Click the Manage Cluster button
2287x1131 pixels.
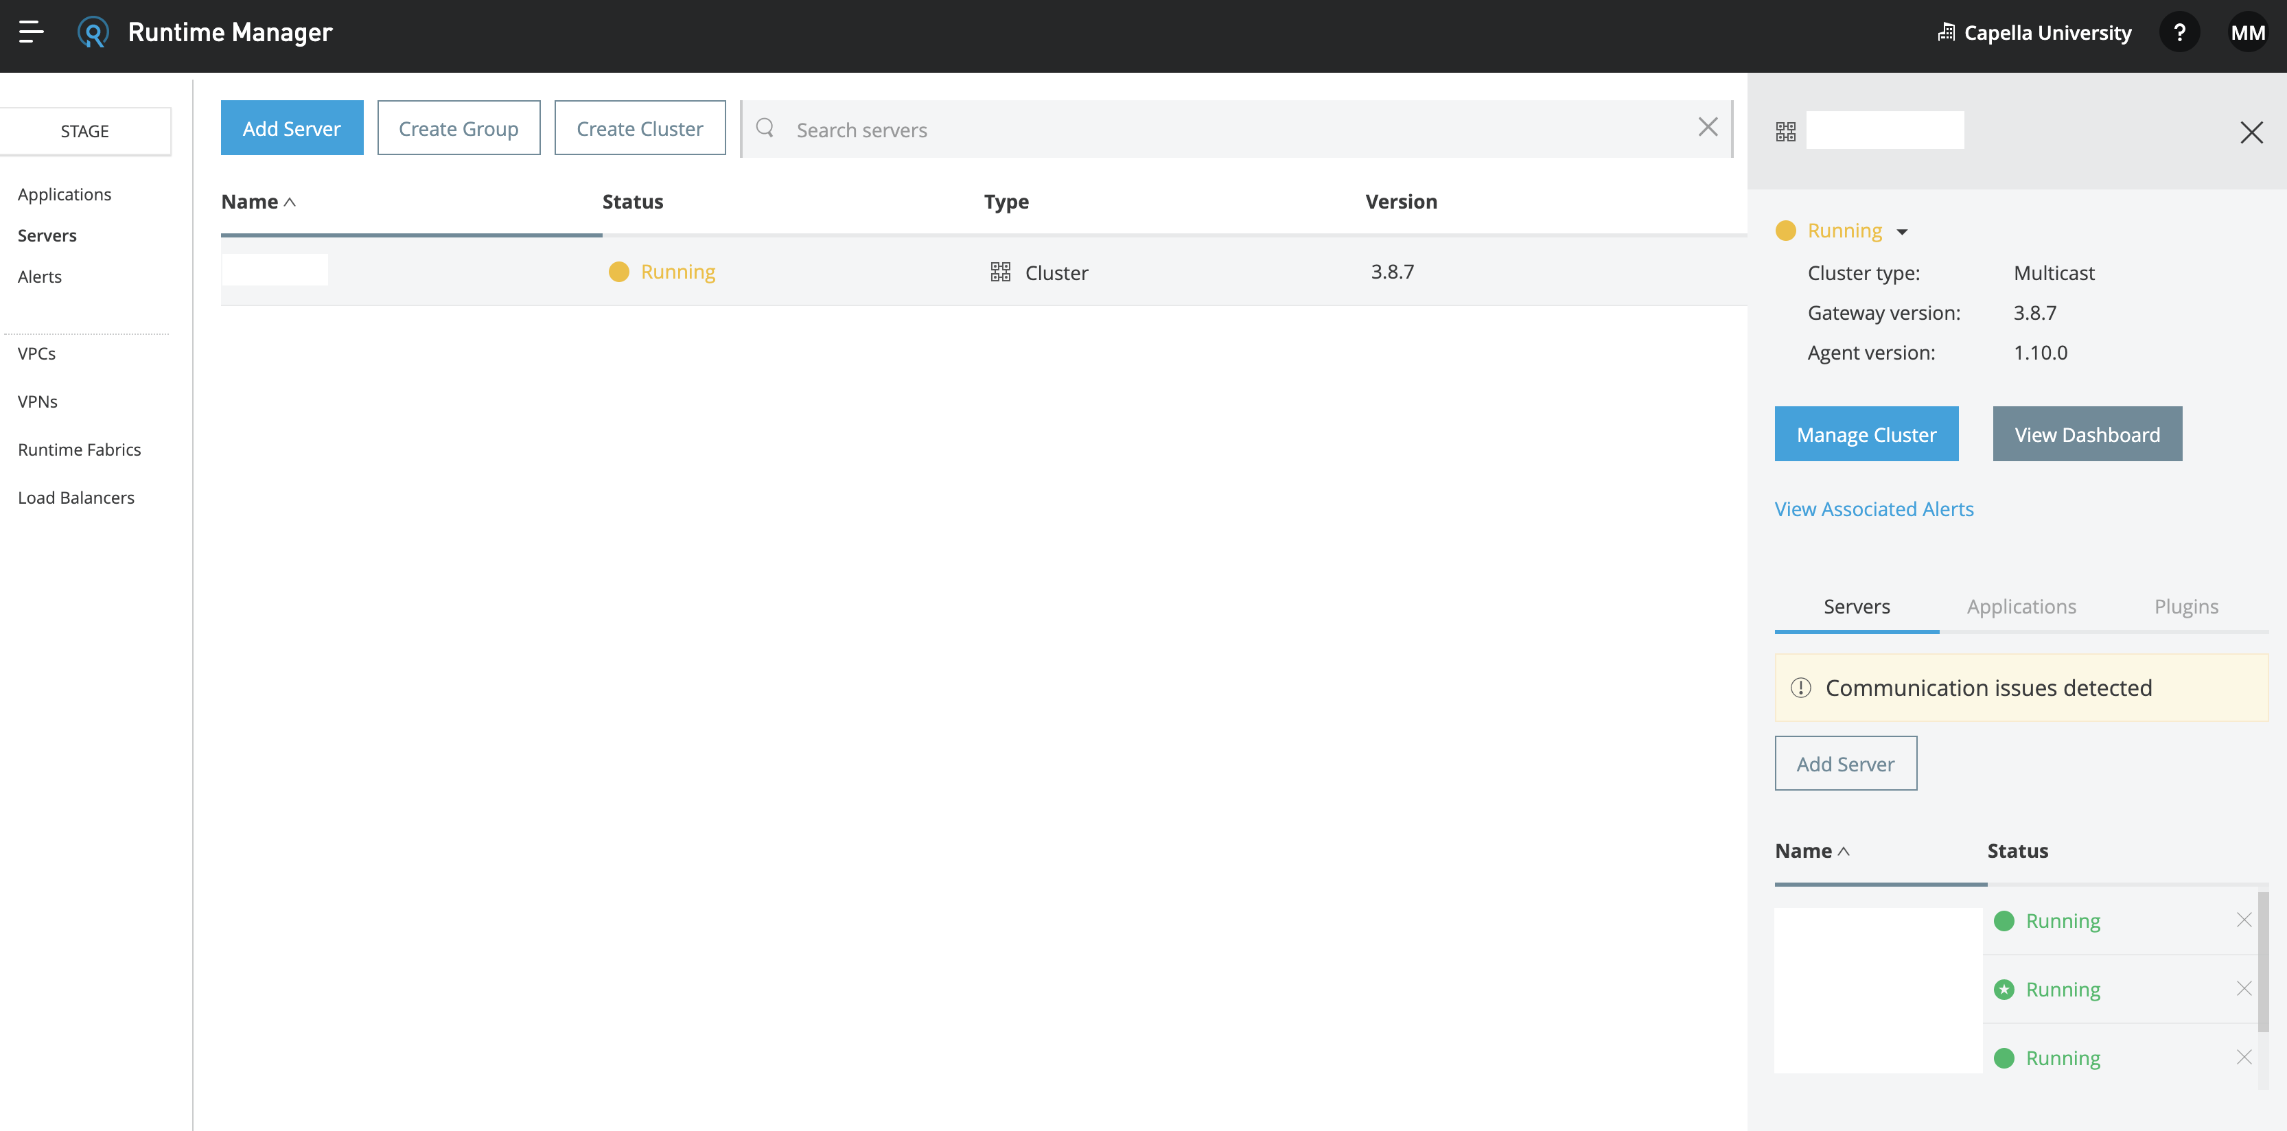coord(1866,434)
